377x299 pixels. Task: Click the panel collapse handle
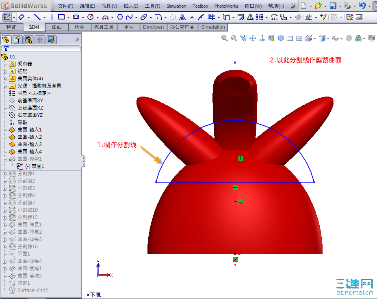(83, 161)
